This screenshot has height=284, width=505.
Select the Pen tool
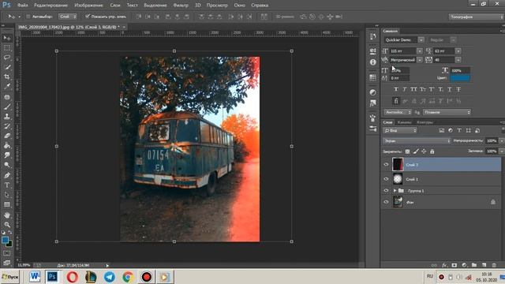(x=7, y=175)
